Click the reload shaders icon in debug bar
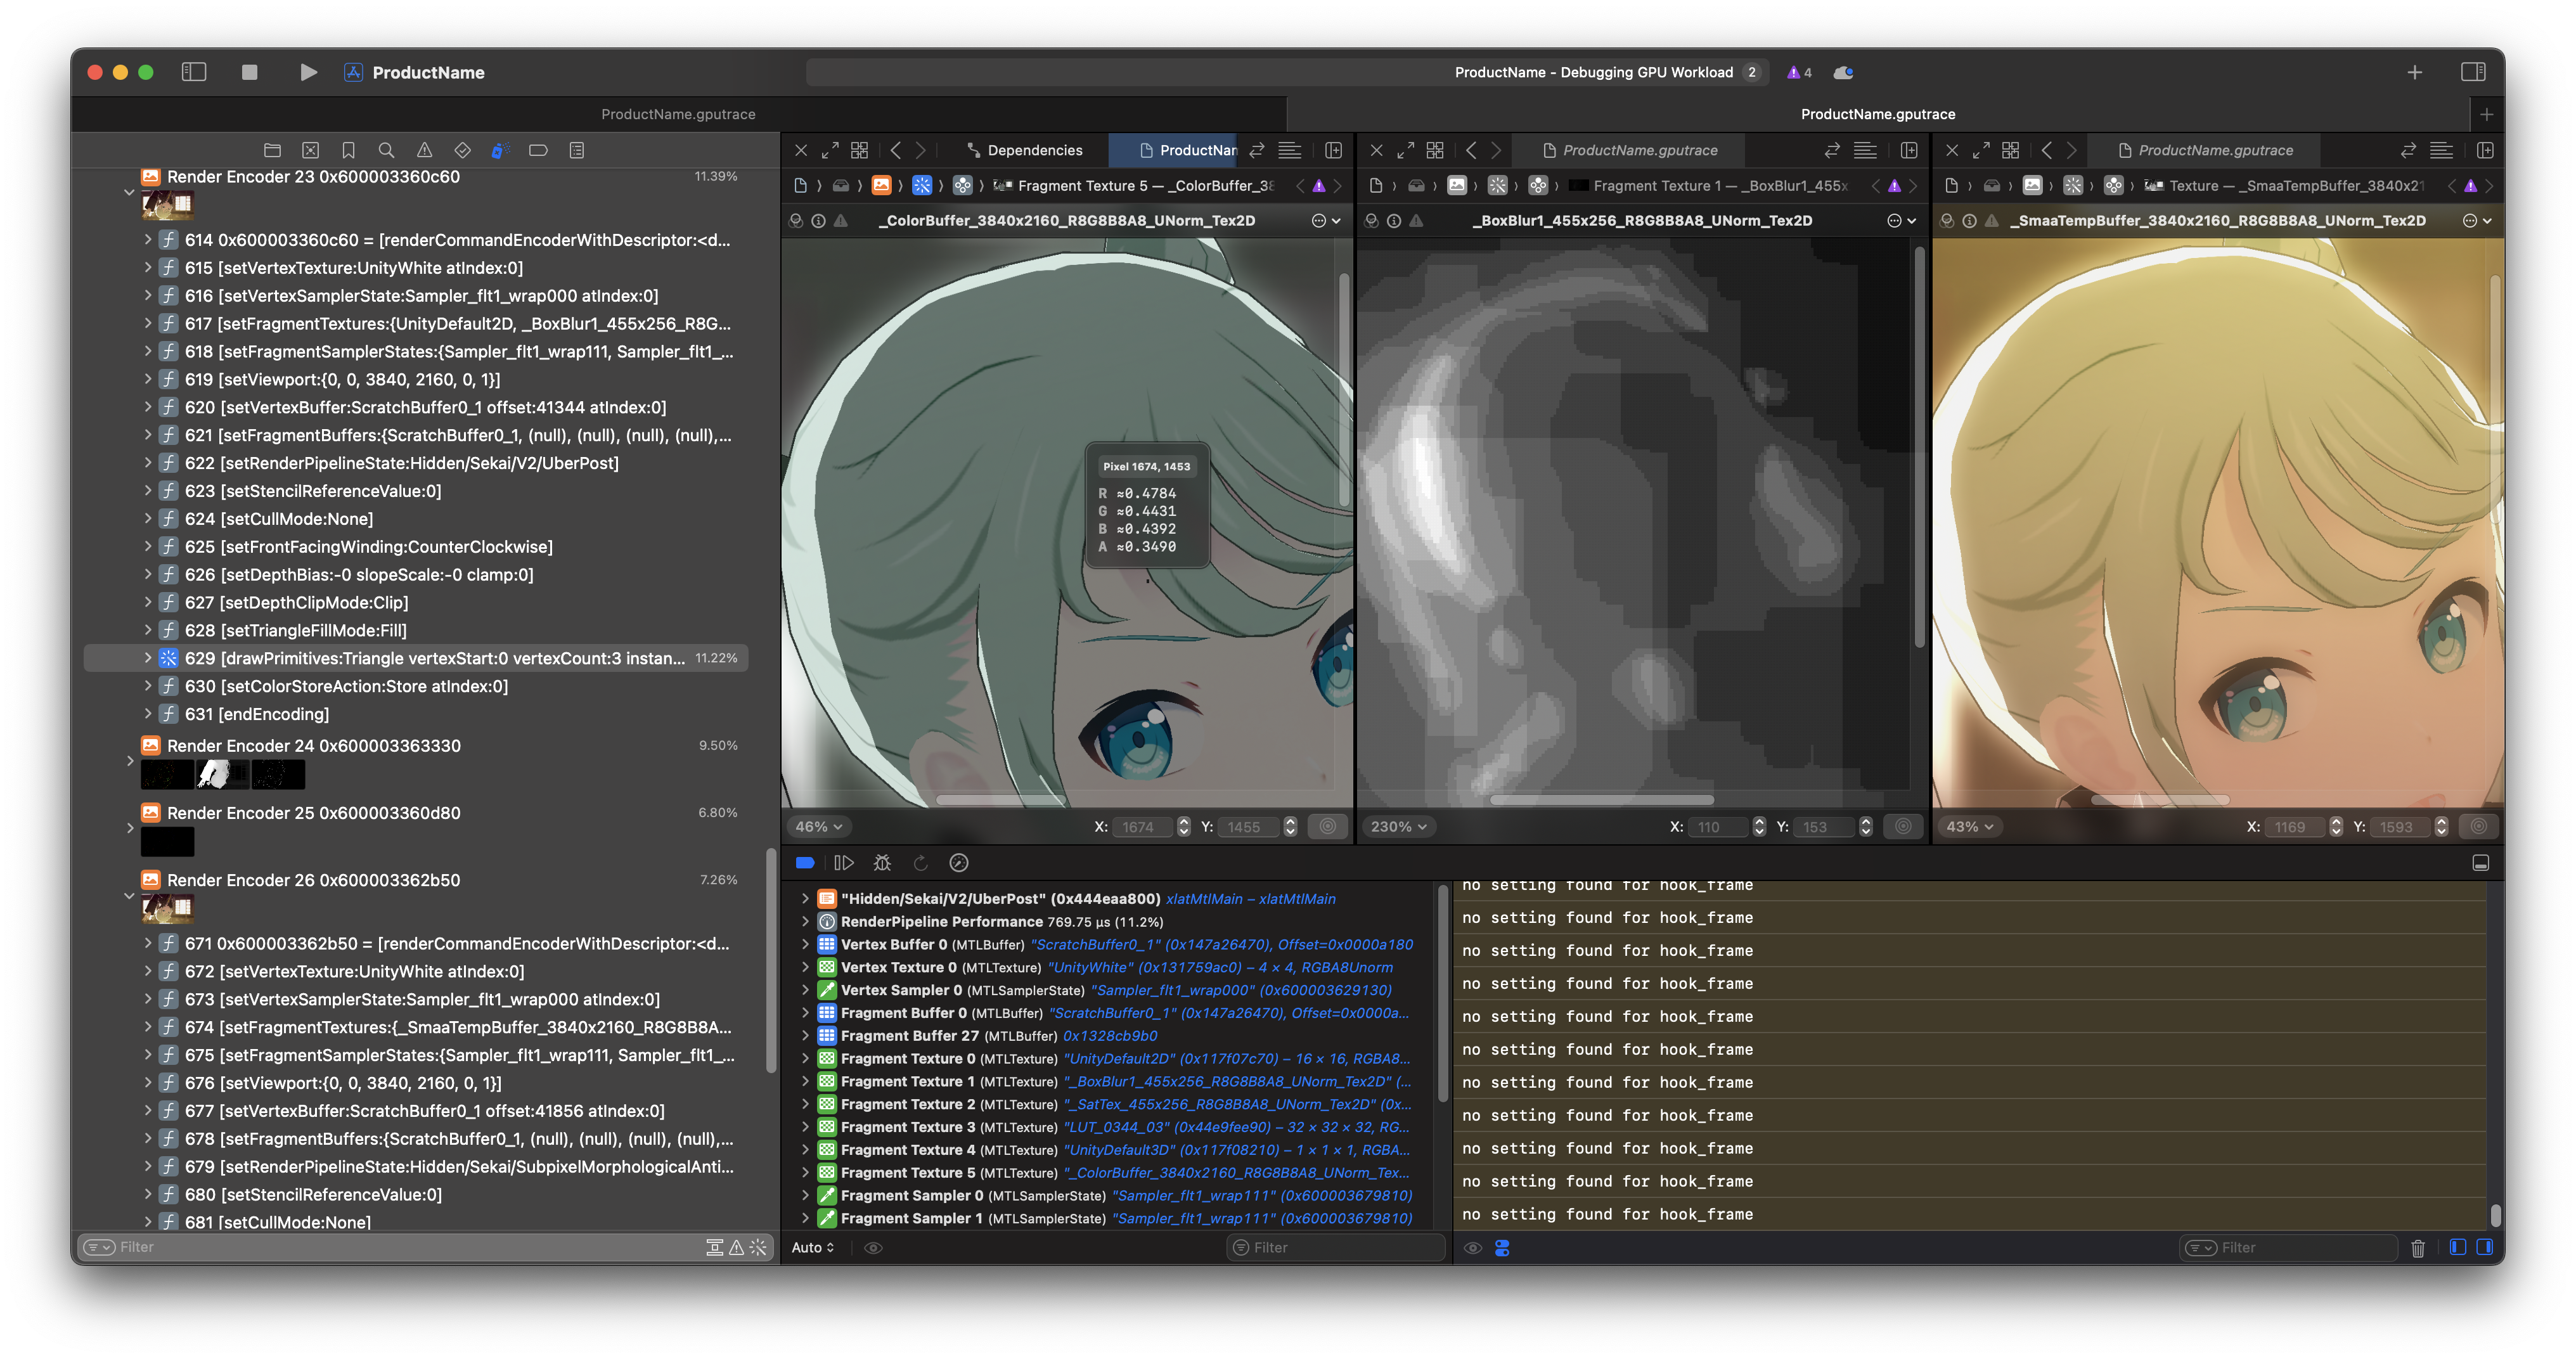Screen dimensions: 2576x1359 [x=921, y=863]
